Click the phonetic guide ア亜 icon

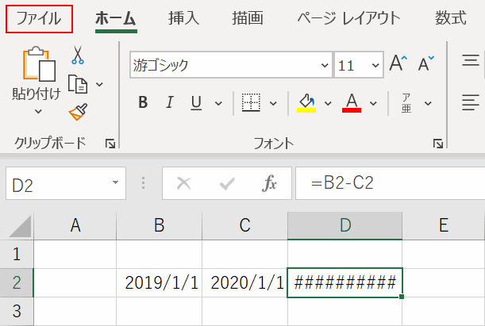coord(406,103)
